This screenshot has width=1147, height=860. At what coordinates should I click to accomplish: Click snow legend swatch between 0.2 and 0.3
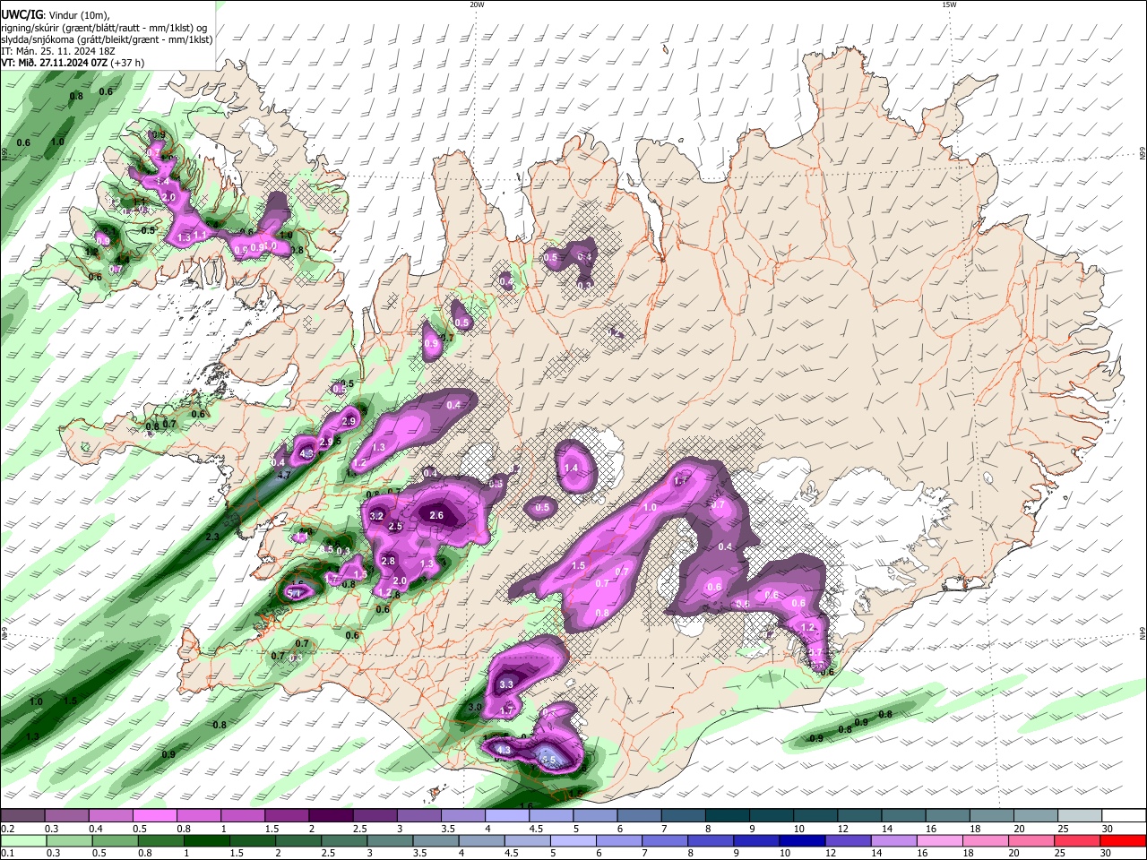[x=22, y=817]
